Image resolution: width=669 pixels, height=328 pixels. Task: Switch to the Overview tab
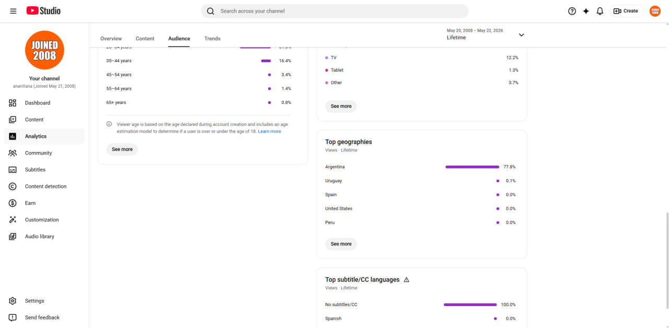pyautogui.click(x=111, y=39)
